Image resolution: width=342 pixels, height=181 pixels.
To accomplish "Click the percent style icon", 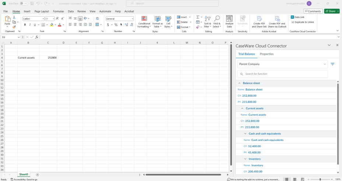I will pos(116,25).
